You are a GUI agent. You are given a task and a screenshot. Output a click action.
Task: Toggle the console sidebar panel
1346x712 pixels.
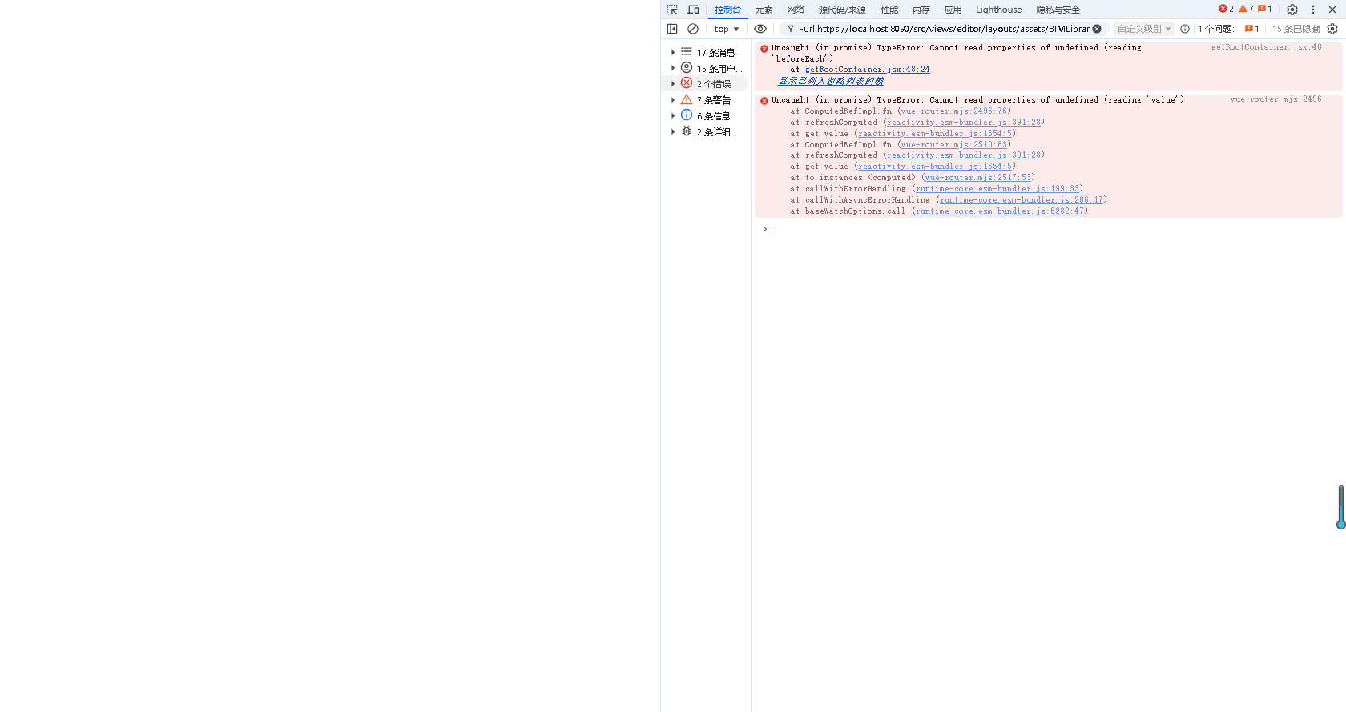(x=672, y=29)
